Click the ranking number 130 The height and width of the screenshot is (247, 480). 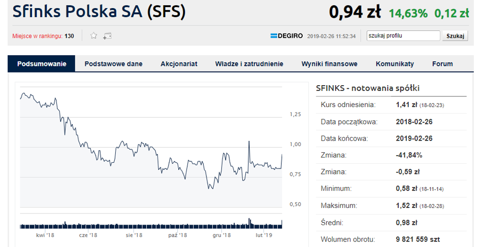[69, 36]
